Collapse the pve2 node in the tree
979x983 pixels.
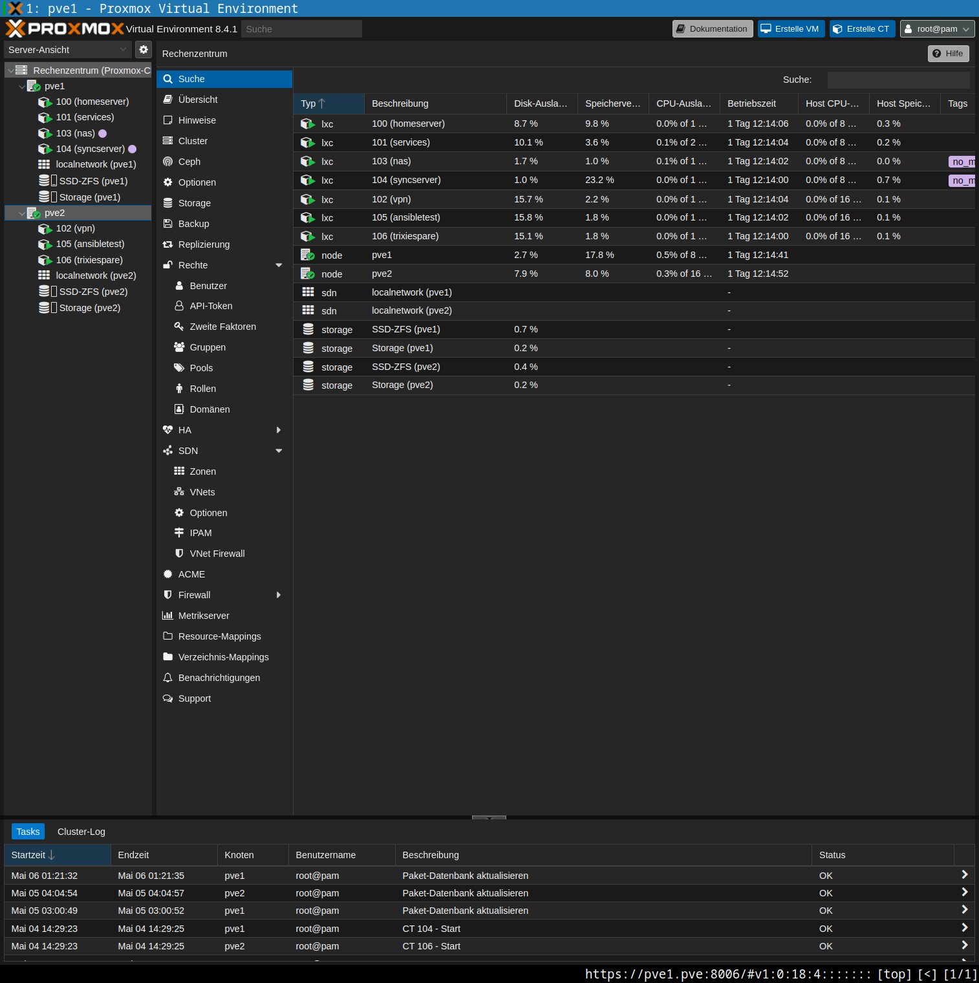coord(22,213)
